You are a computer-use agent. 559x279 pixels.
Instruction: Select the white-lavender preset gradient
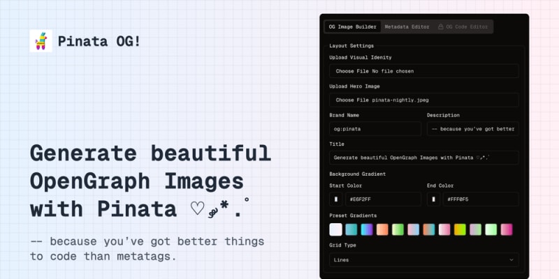click(x=336, y=229)
